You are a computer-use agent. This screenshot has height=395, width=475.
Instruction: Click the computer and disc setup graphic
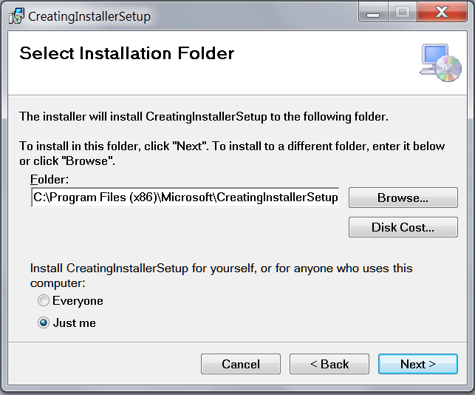click(x=440, y=62)
